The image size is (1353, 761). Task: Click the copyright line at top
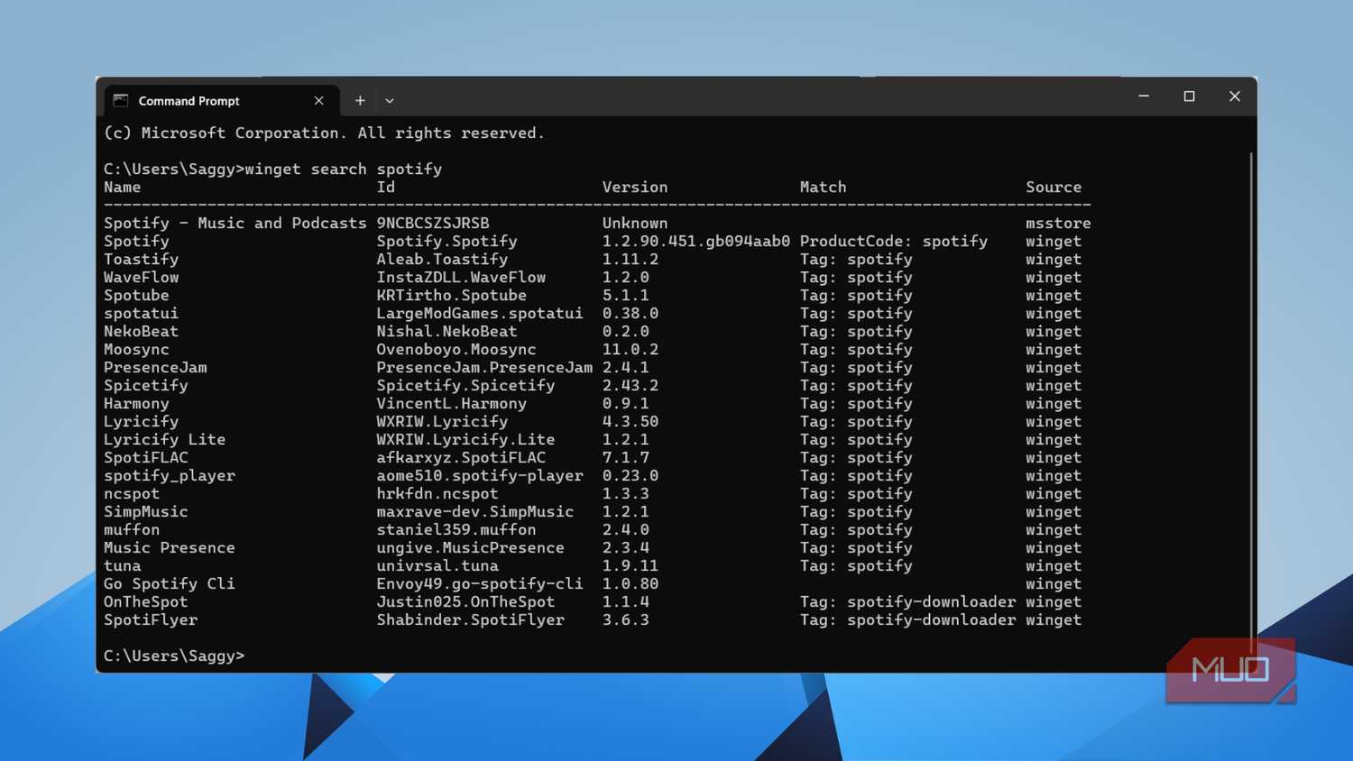(325, 133)
